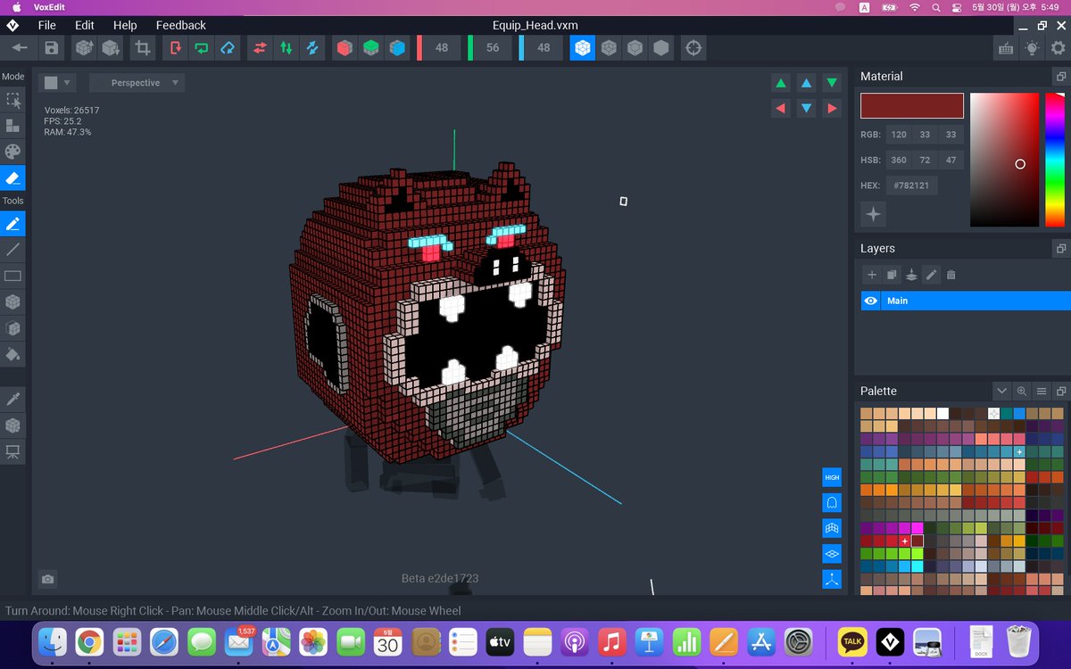Open the Help menu
Image resolution: width=1071 pixels, height=669 pixels.
pyautogui.click(x=125, y=25)
